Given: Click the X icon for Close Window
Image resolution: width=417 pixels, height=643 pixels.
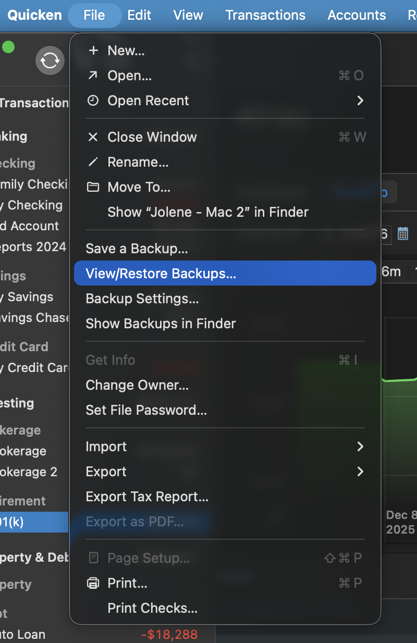Looking at the screenshot, I should pyautogui.click(x=93, y=137).
